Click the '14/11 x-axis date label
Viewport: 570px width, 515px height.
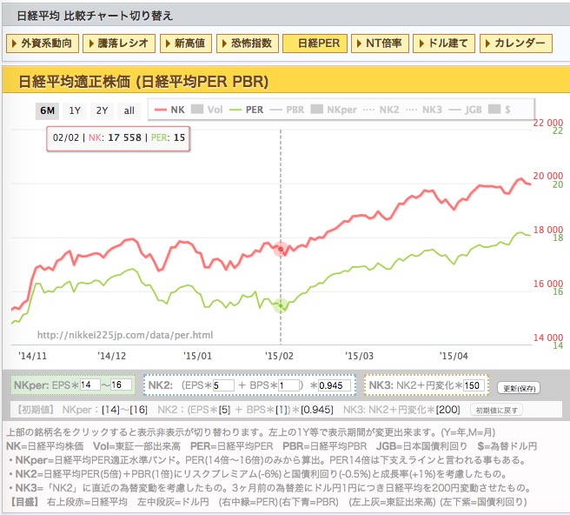[32, 356]
